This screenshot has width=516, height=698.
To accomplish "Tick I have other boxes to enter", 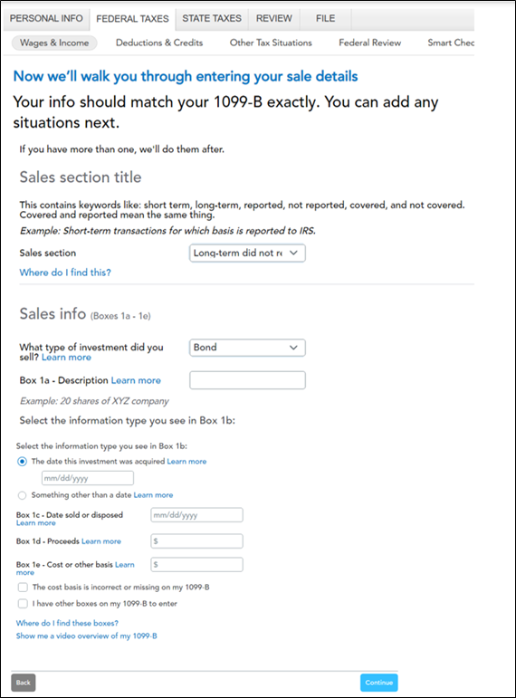I will coord(23,604).
